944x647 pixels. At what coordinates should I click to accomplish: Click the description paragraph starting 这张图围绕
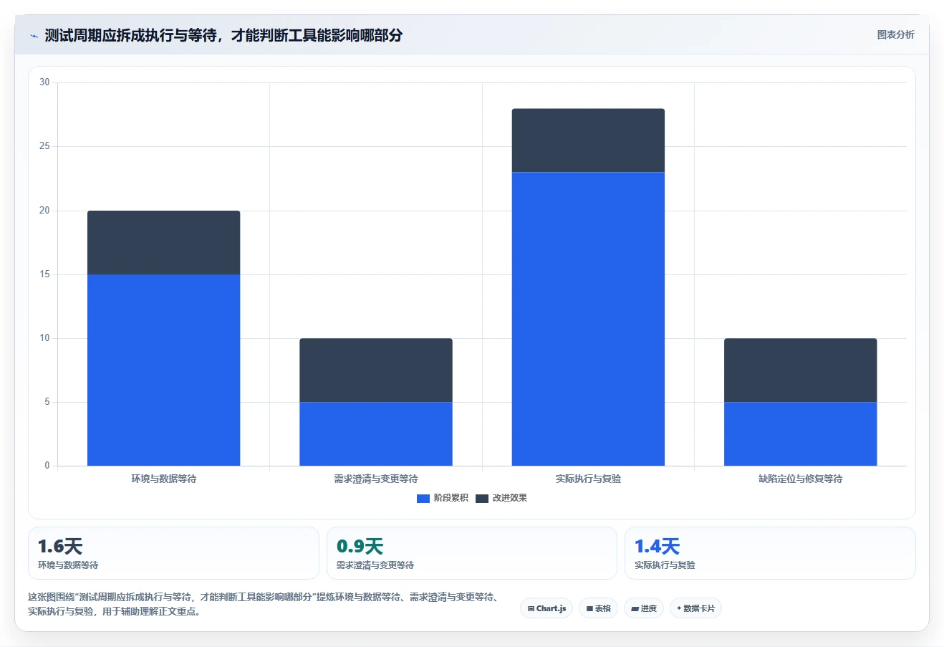(x=264, y=604)
